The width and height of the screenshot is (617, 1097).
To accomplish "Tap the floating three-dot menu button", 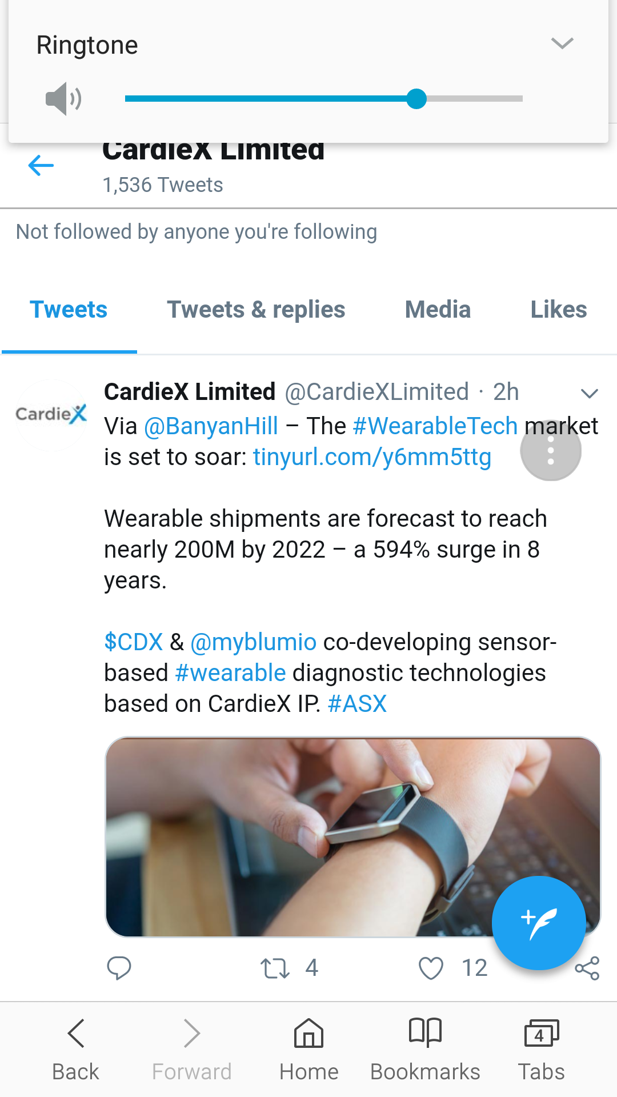I will click(551, 451).
